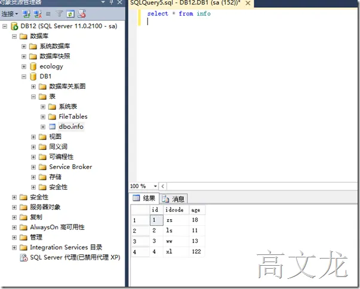Click the disconnect server toolbar icon

pyautogui.click(x=38, y=14)
